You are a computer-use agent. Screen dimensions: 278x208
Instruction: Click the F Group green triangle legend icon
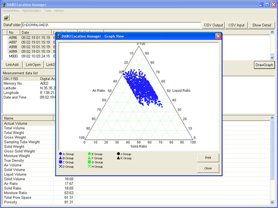(89, 158)
